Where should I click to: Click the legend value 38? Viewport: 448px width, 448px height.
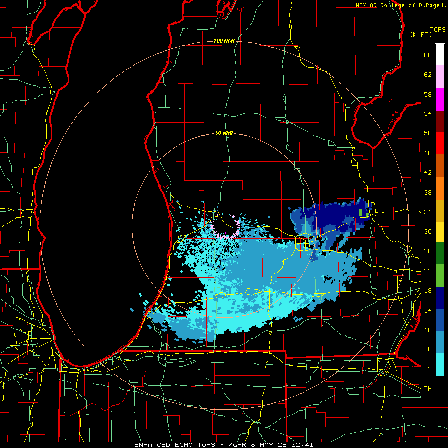tap(428, 192)
